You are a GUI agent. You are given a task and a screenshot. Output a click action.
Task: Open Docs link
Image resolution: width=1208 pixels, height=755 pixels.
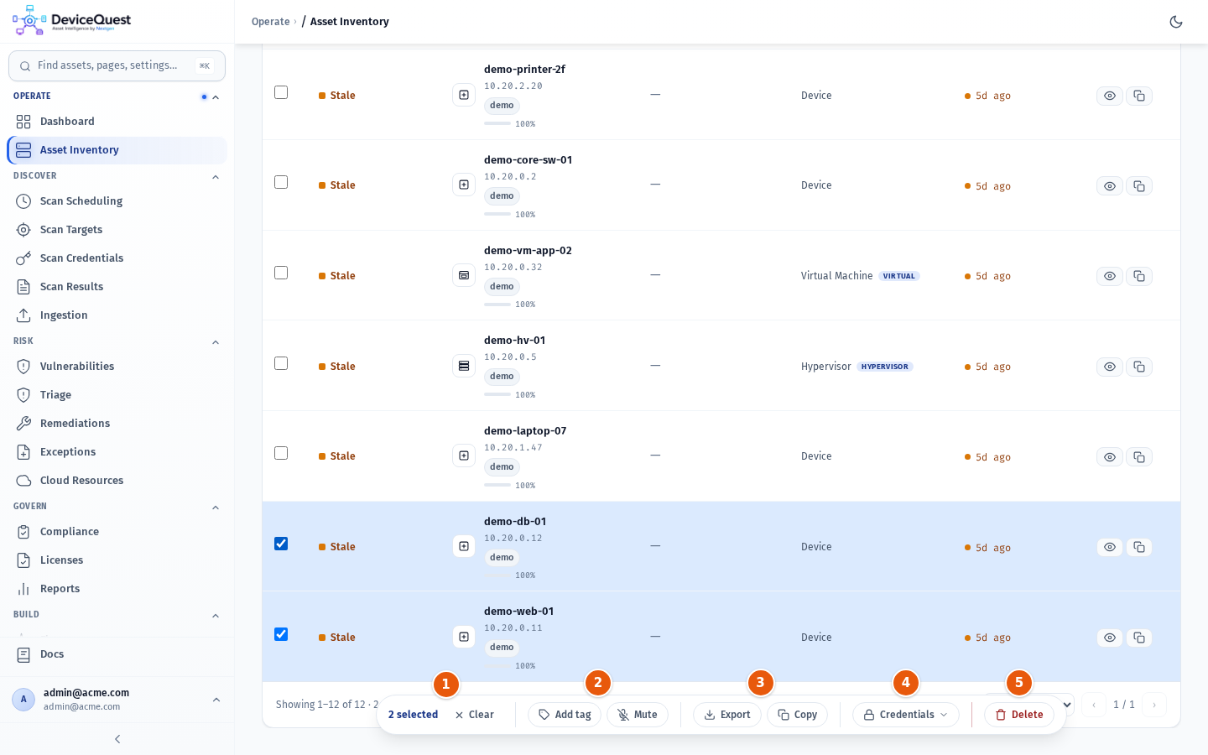point(117,654)
